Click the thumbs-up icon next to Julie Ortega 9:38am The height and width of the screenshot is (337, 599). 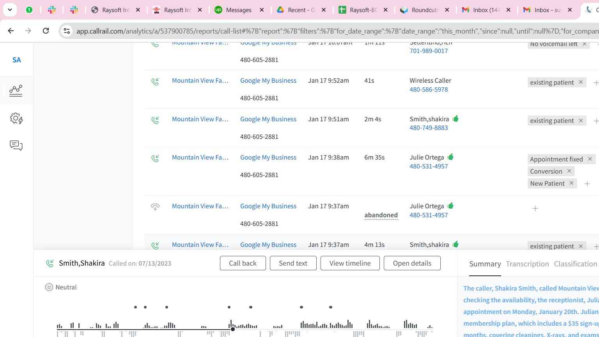(451, 157)
